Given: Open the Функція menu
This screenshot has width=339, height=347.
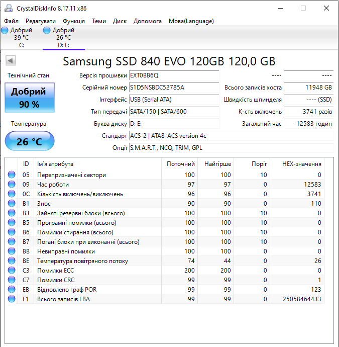Looking at the screenshot, I should [x=74, y=21].
